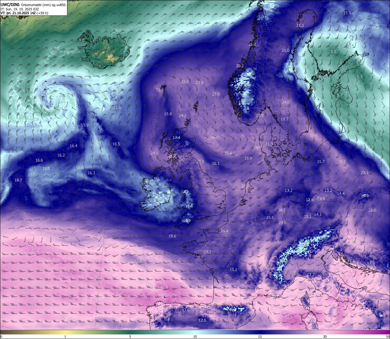Click the 19.6 value southwest of Cornwall

(172, 236)
